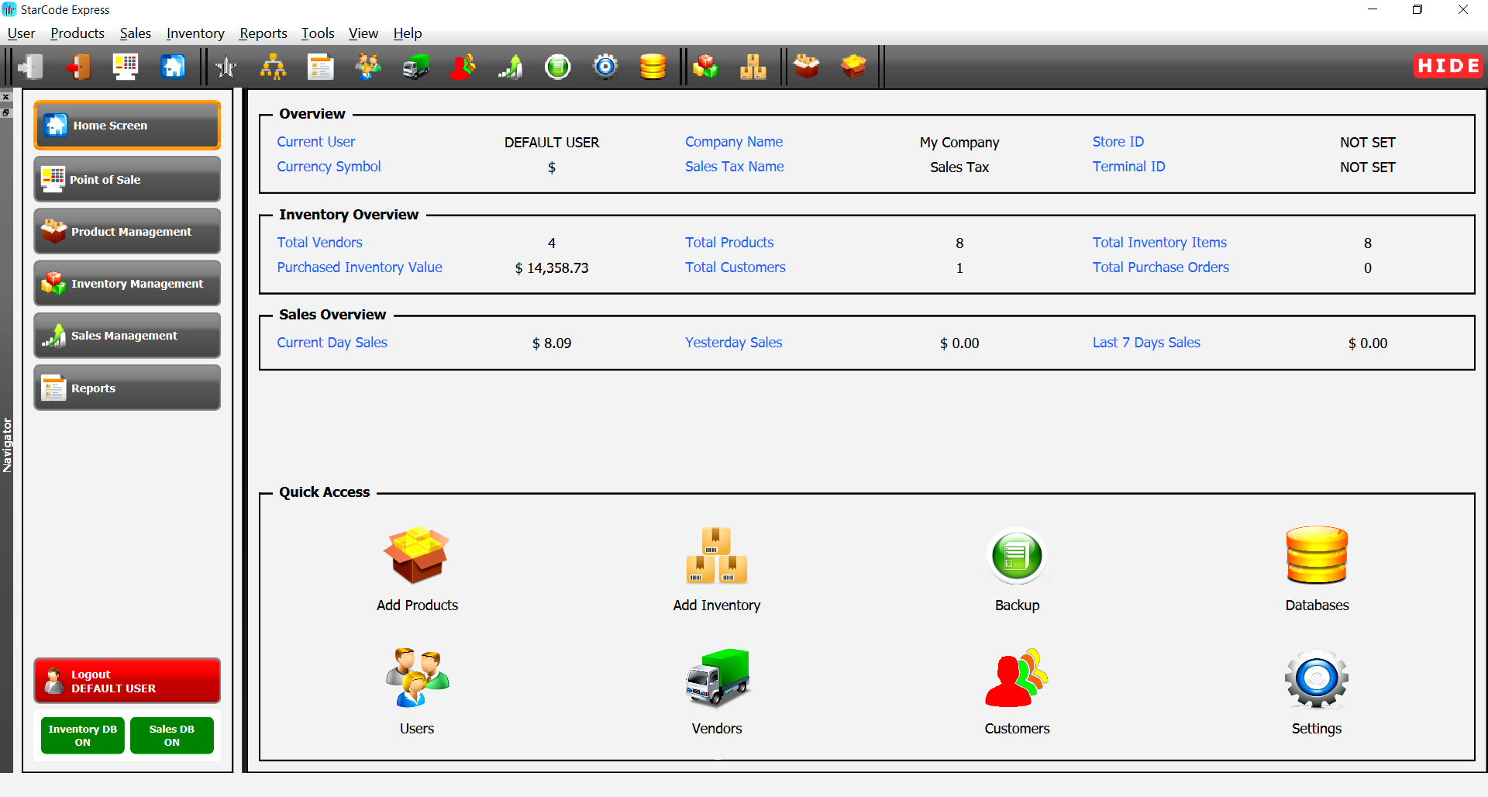The width and height of the screenshot is (1488, 797).
Task: Toggle the Inventory DB ON button
Action: [83, 735]
